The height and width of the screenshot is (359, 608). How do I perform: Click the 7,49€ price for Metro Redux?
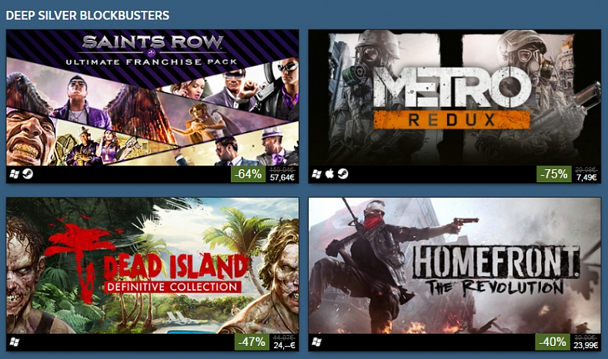coord(586,178)
